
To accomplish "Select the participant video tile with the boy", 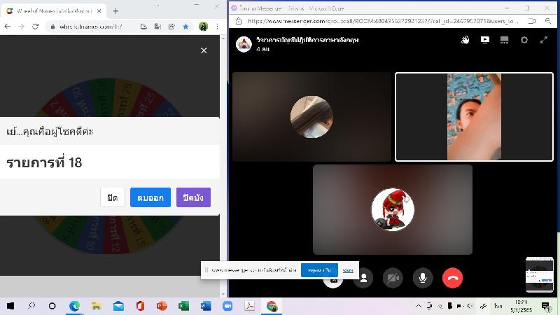I will click(474, 117).
